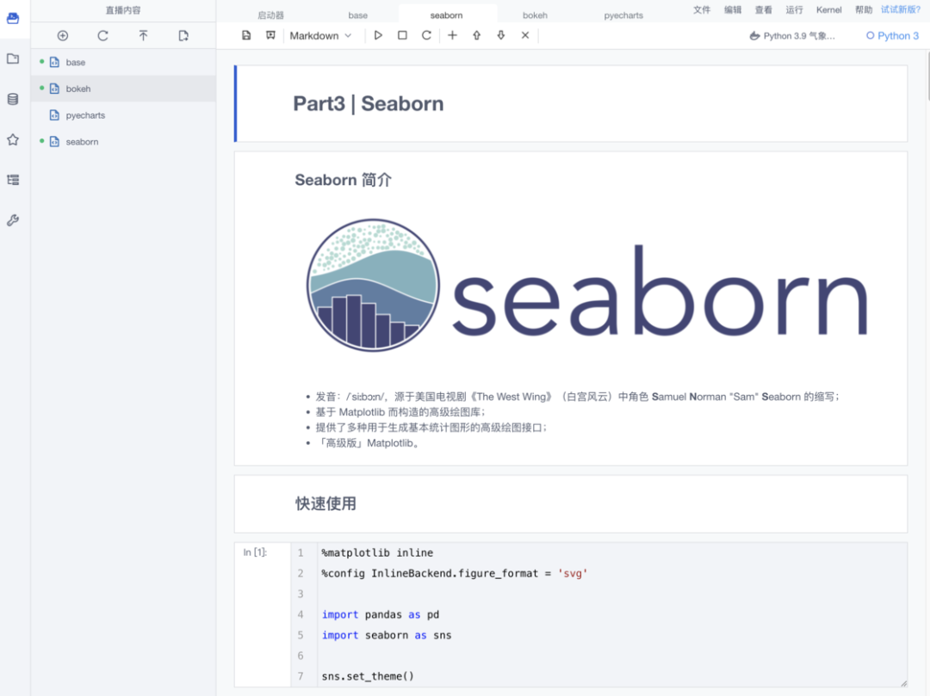The image size is (930, 696).
Task: Open the database panel in left sidebar
Action: point(13,99)
